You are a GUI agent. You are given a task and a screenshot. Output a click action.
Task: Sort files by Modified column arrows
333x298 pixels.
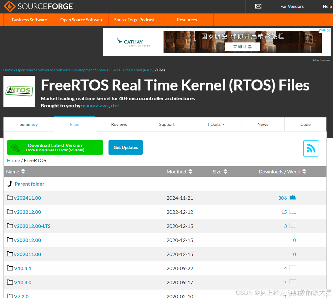pyautogui.click(x=190, y=171)
